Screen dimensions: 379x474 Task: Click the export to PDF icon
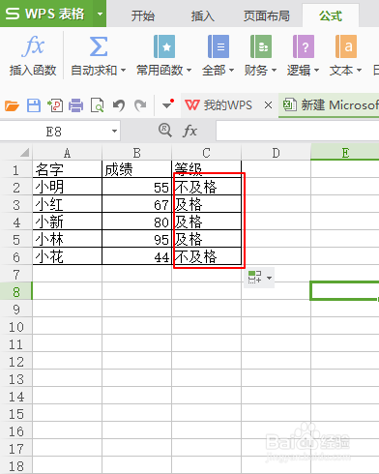[55, 105]
